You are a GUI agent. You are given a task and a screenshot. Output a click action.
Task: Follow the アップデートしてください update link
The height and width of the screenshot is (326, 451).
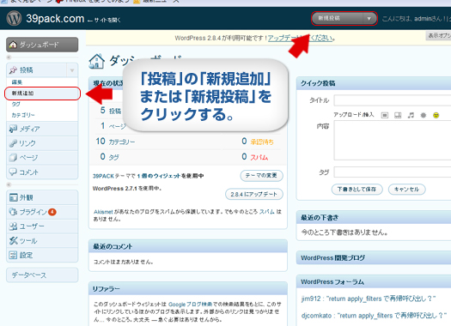(x=300, y=38)
